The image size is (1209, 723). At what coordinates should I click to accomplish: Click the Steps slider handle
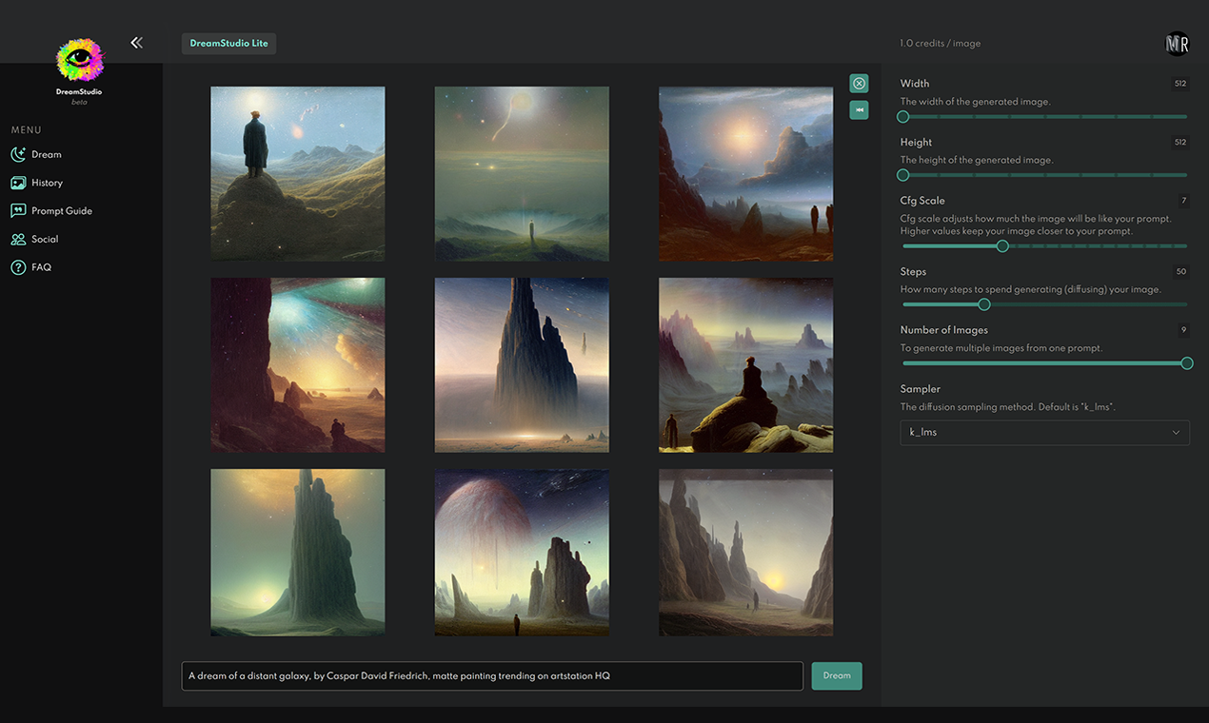click(984, 304)
